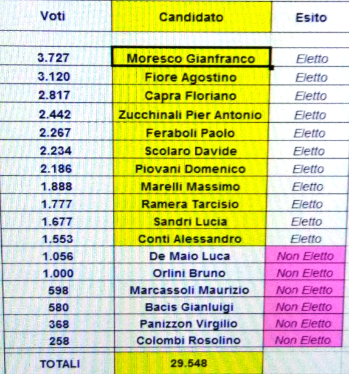
Task: Click the Orlini Bruno cell
Action: pyautogui.click(x=190, y=272)
